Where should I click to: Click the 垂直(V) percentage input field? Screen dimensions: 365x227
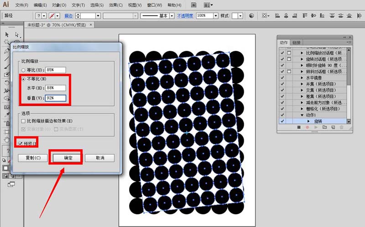[x=56, y=97]
